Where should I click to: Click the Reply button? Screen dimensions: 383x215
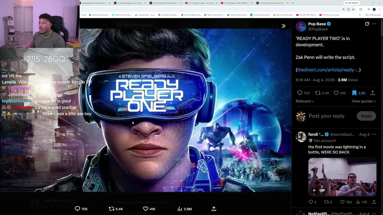click(x=366, y=116)
